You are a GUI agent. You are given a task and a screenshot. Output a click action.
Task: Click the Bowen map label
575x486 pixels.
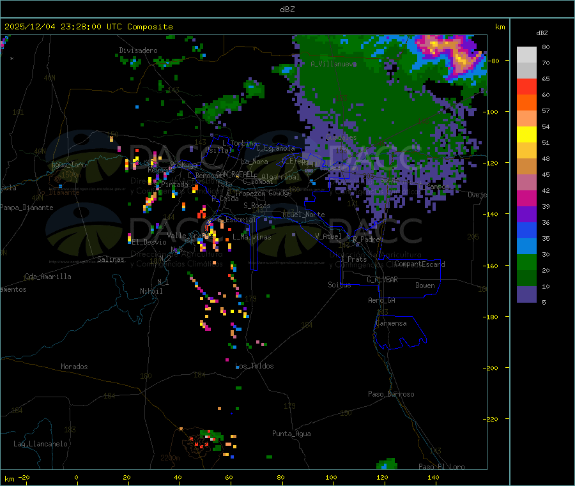(x=425, y=285)
